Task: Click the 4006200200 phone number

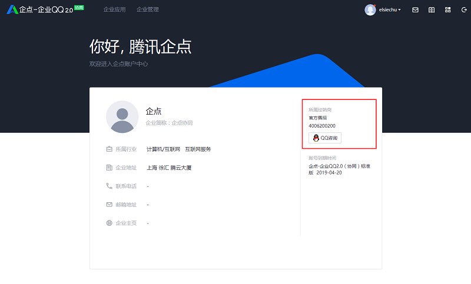Action: [322, 126]
